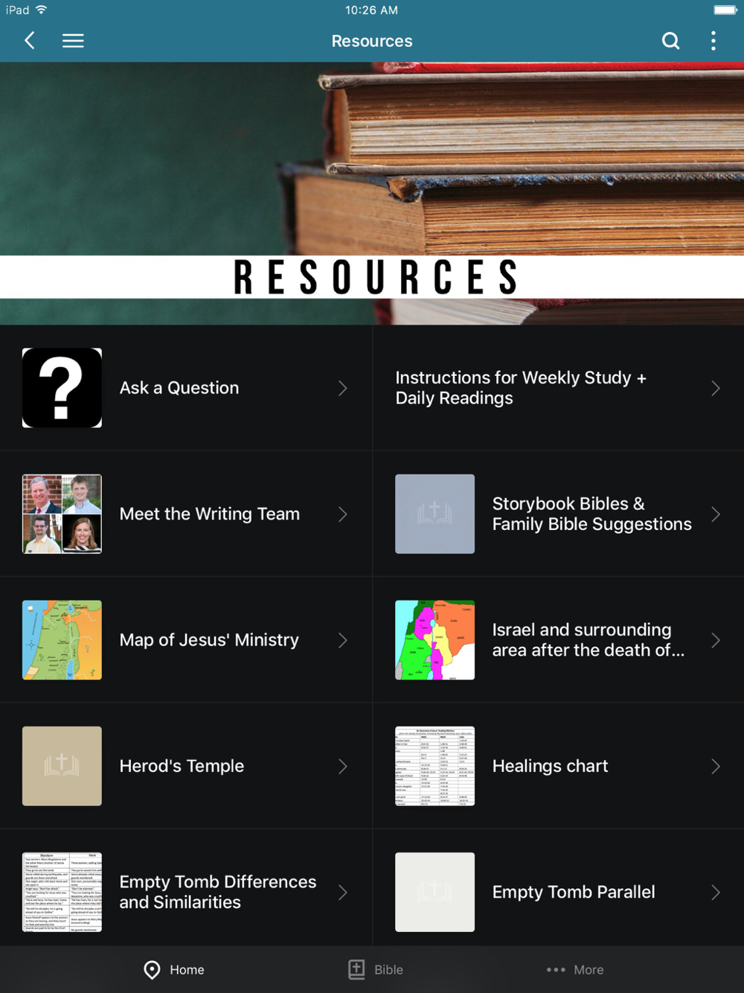Switch to the More tab

pos(575,970)
